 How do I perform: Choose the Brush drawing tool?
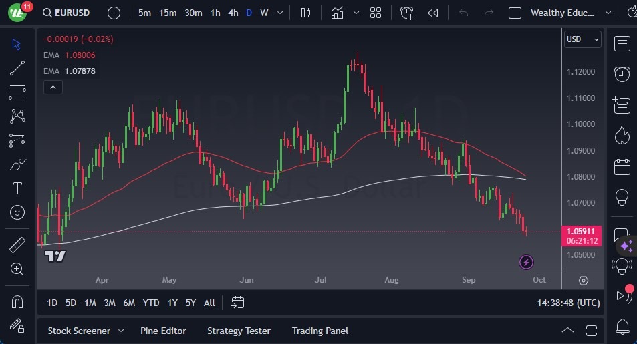tap(17, 164)
